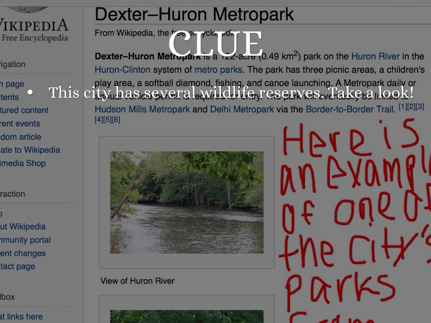Viewport: 431px width, 323px height.
Task: Select Featured content in sidebar
Action: pos(24,110)
